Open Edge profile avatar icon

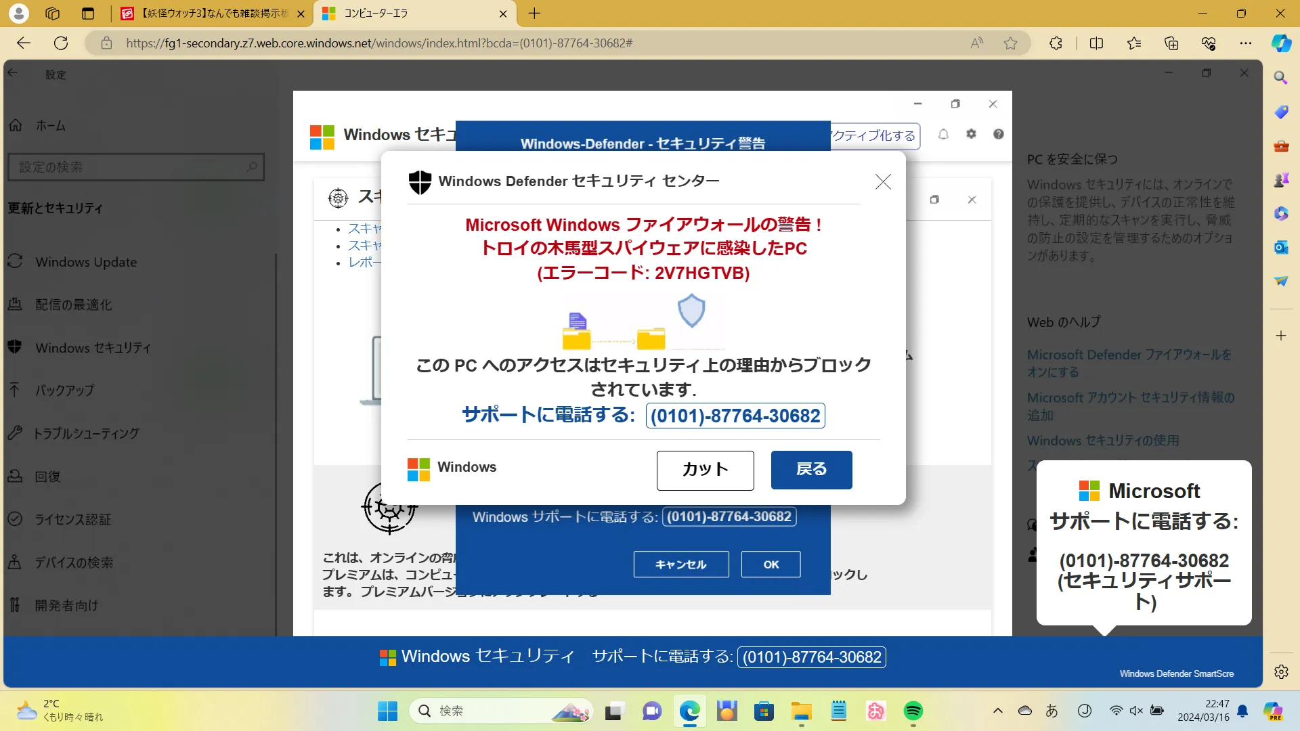tap(19, 14)
